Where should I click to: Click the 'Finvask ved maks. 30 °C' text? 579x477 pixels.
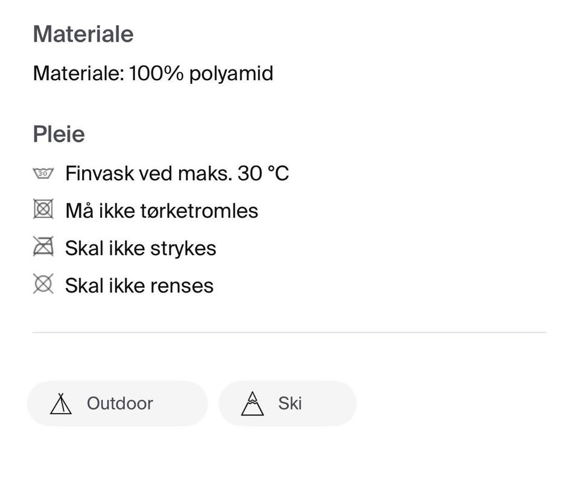pyautogui.click(x=177, y=174)
